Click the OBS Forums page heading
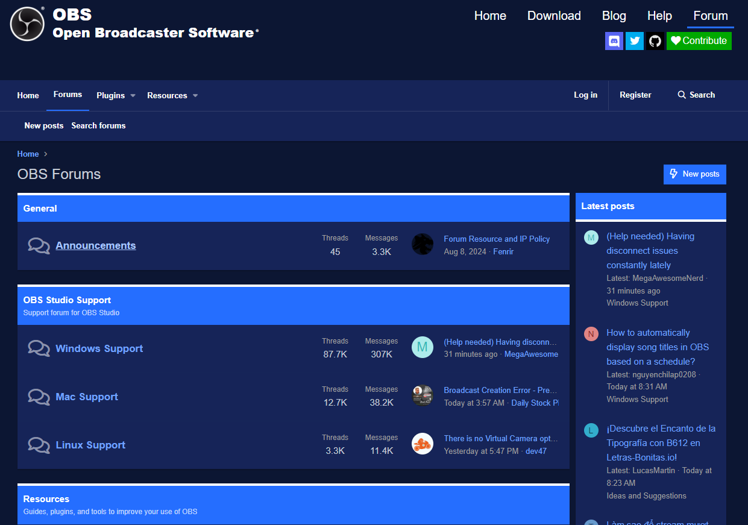This screenshot has height=525, width=748. (x=59, y=174)
